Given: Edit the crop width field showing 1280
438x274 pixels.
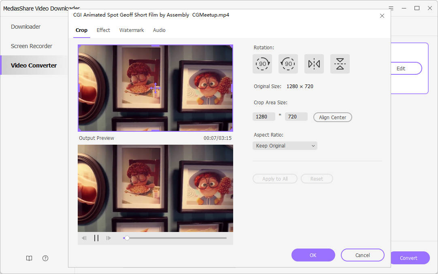Looking at the screenshot, I should pyautogui.click(x=264, y=116).
